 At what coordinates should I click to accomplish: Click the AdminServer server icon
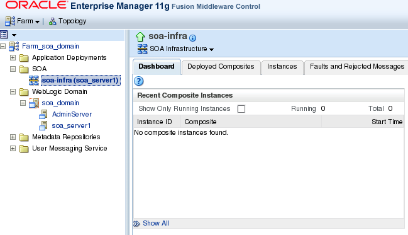43,114
